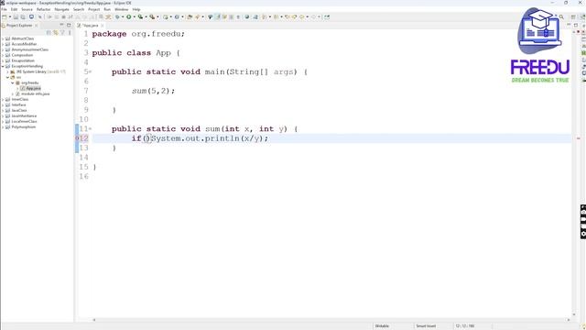Maximize the Project Explorer panel

[x=69, y=25]
